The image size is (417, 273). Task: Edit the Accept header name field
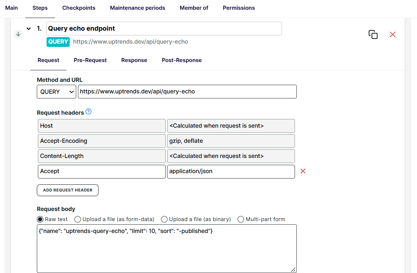[101, 172]
